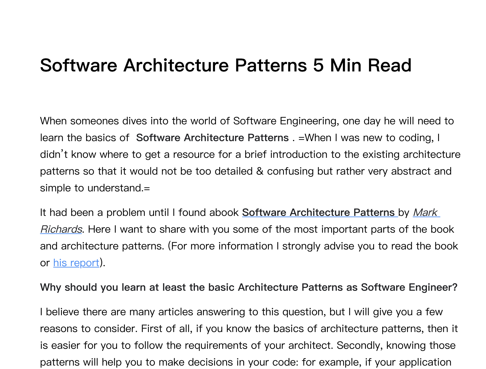This screenshot has height=369, width=486.
Task: Click the number "5" in the title
Action: (318, 65)
